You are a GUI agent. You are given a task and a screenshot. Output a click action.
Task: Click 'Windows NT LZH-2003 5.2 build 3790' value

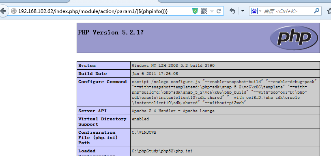click(x=173, y=66)
